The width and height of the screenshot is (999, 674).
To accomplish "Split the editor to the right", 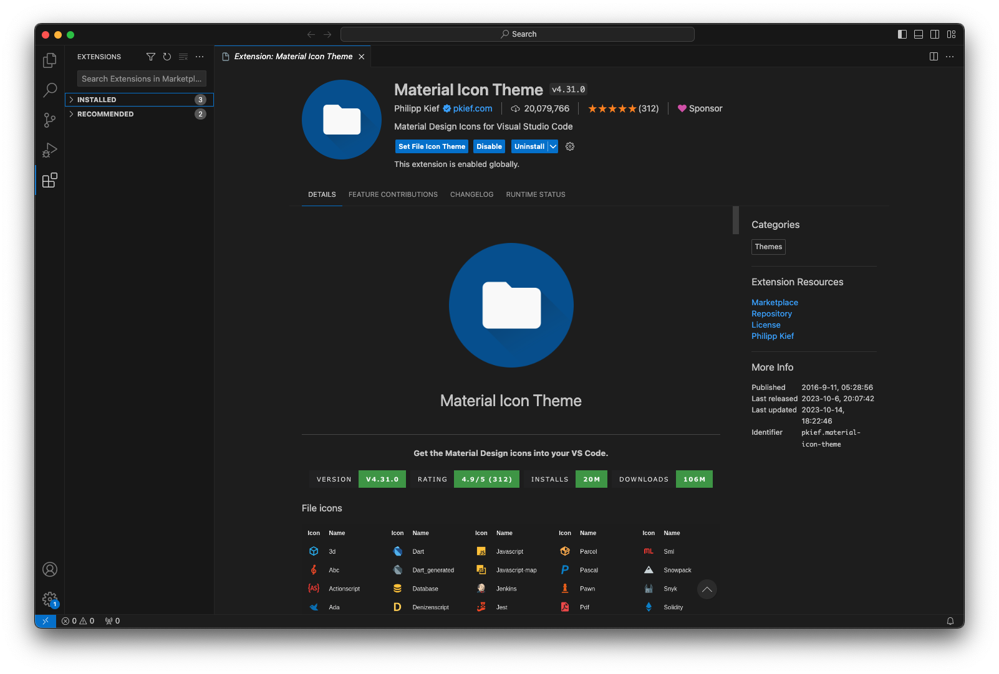I will (934, 57).
